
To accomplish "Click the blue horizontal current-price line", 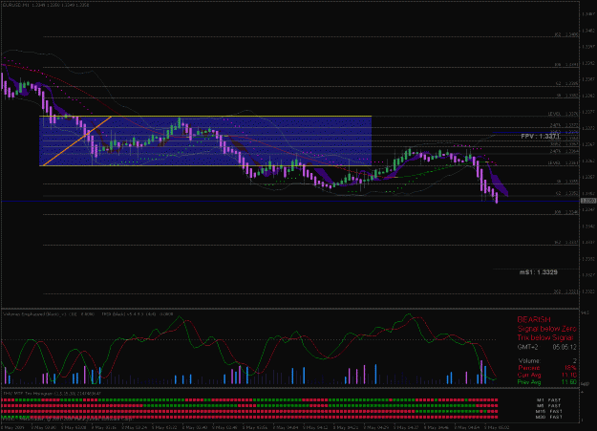I will coord(290,201).
